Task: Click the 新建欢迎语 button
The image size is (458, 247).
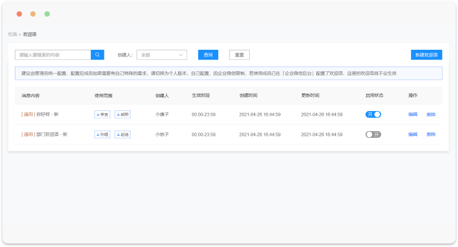Action: coord(426,55)
